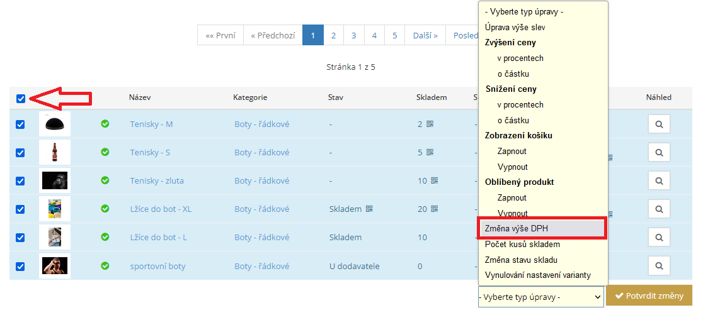The width and height of the screenshot is (703, 315).
Task: Click QR icon beside Skladem status of Lžíce XL
Action: click(x=369, y=209)
